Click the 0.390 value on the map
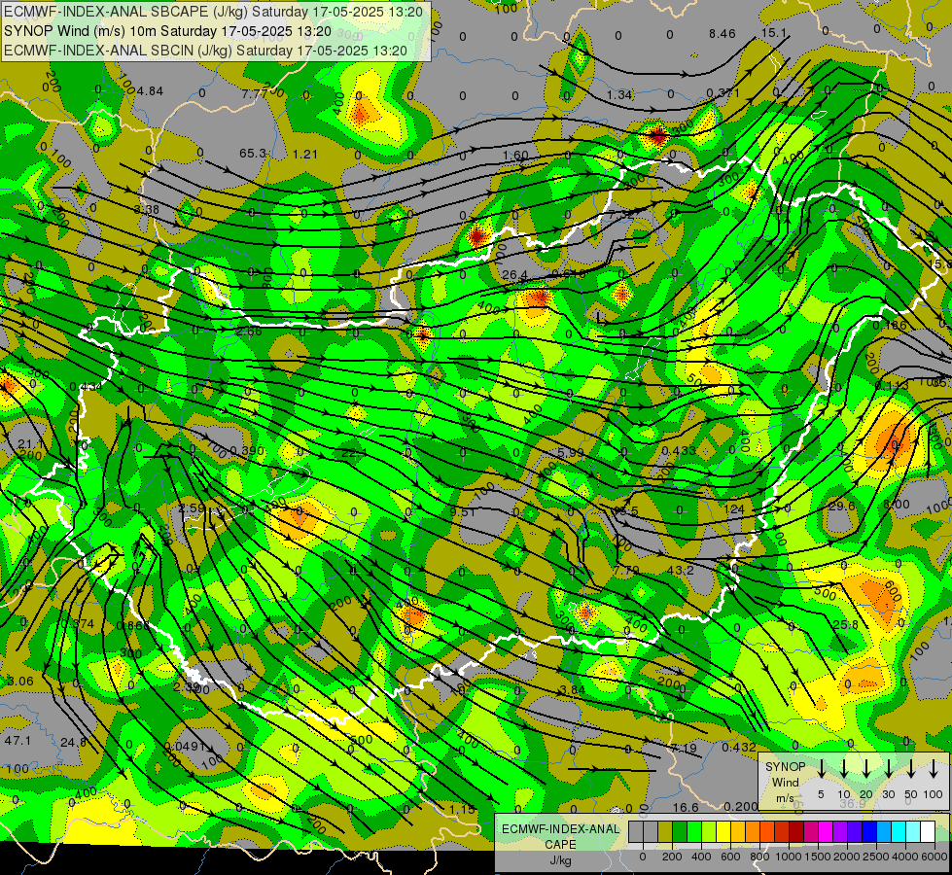Image resolution: width=952 pixels, height=875 pixels. (248, 450)
